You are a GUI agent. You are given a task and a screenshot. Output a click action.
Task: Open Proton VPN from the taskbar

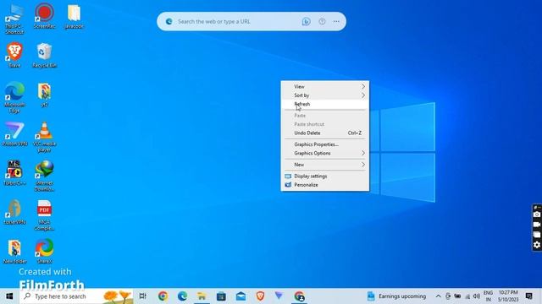click(x=279, y=296)
